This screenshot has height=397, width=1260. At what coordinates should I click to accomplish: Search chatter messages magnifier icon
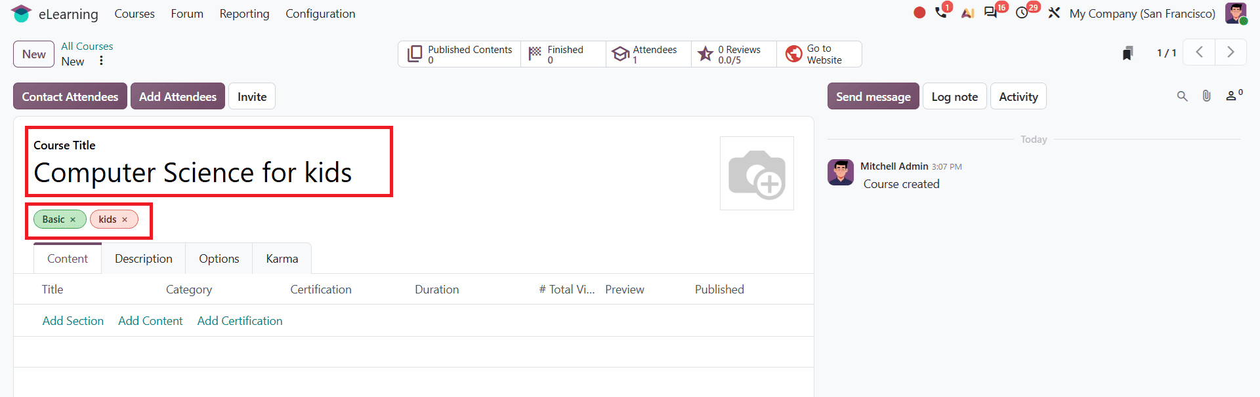click(x=1182, y=96)
